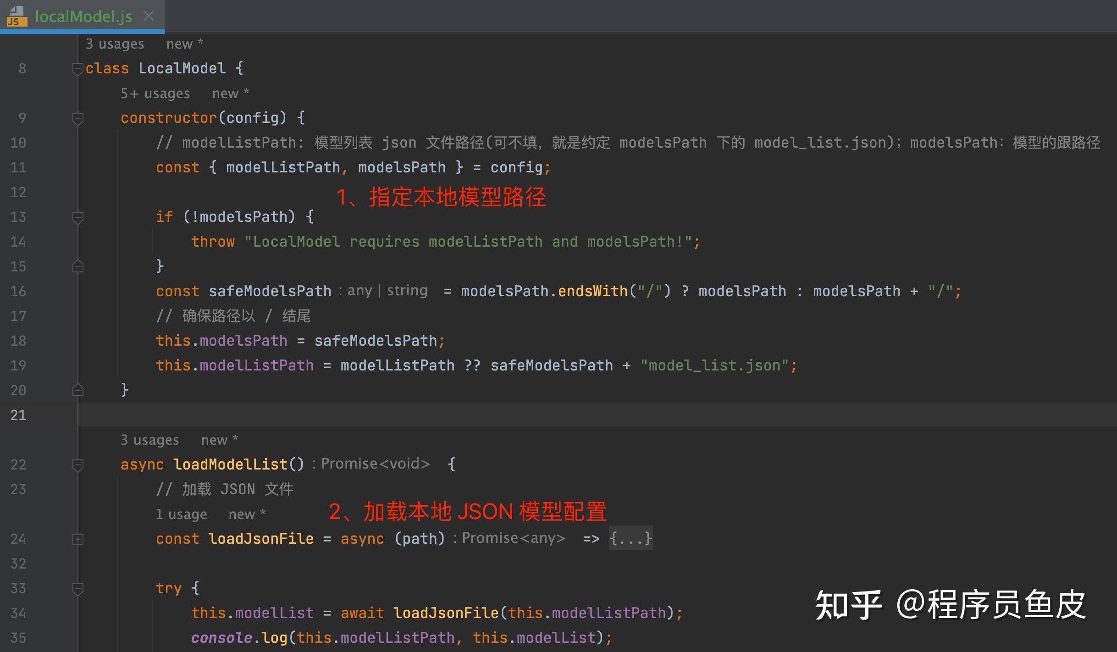Viewport: 1117px width, 652px height.
Task: Click line number 8 in the gutter
Action: [x=22, y=69]
